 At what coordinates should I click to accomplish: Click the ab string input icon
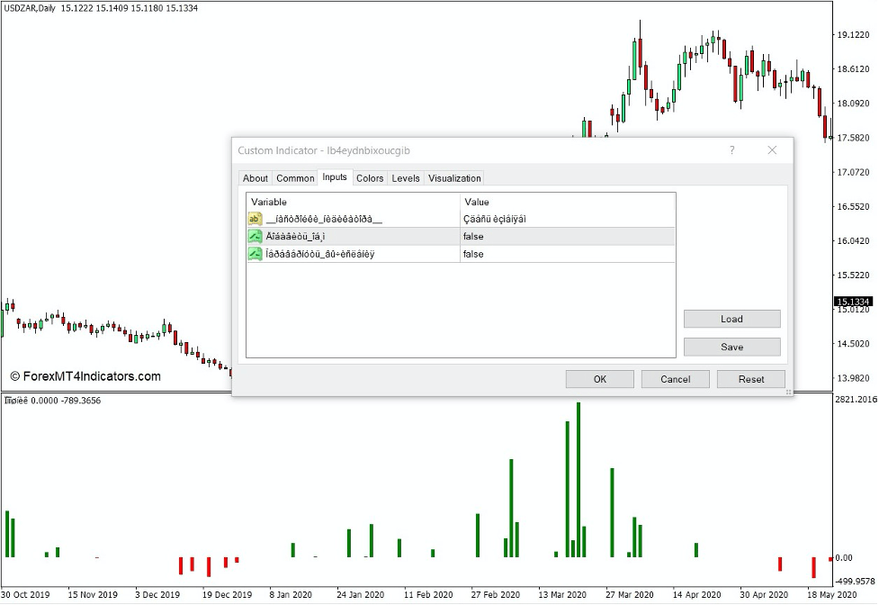[253, 218]
